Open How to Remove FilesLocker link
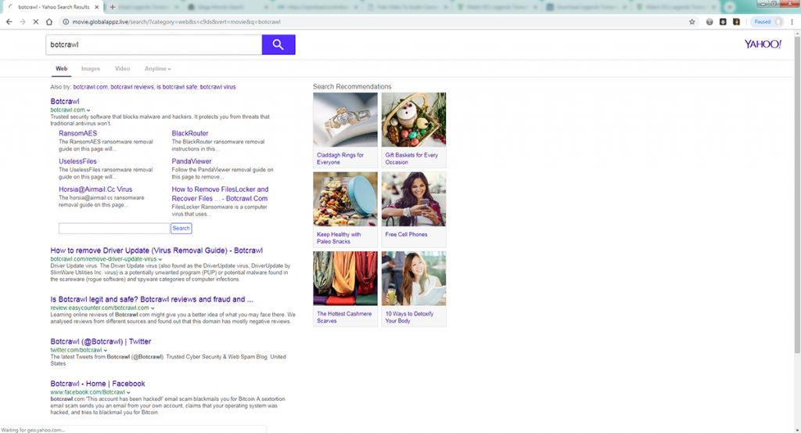This screenshot has width=801, height=433. tap(220, 193)
